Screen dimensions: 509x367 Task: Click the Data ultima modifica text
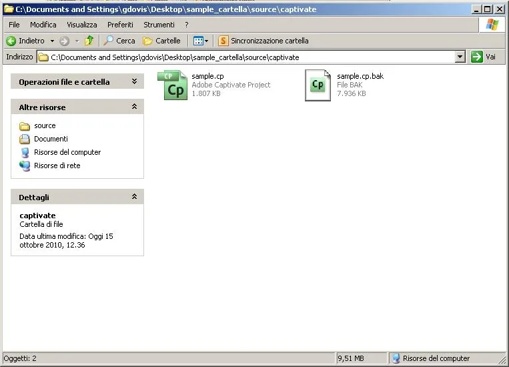pos(66,241)
